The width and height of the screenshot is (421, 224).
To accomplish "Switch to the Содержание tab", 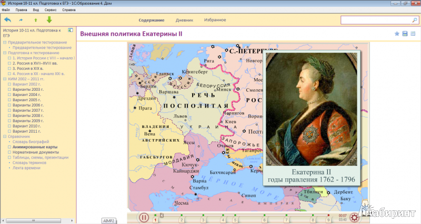I will tap(152, 20).
